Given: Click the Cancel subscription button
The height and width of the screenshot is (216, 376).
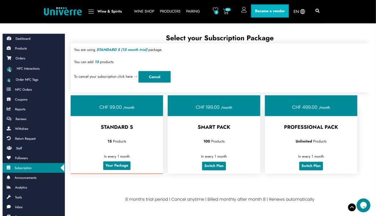Looking at the screenshot, I should 155,77.
